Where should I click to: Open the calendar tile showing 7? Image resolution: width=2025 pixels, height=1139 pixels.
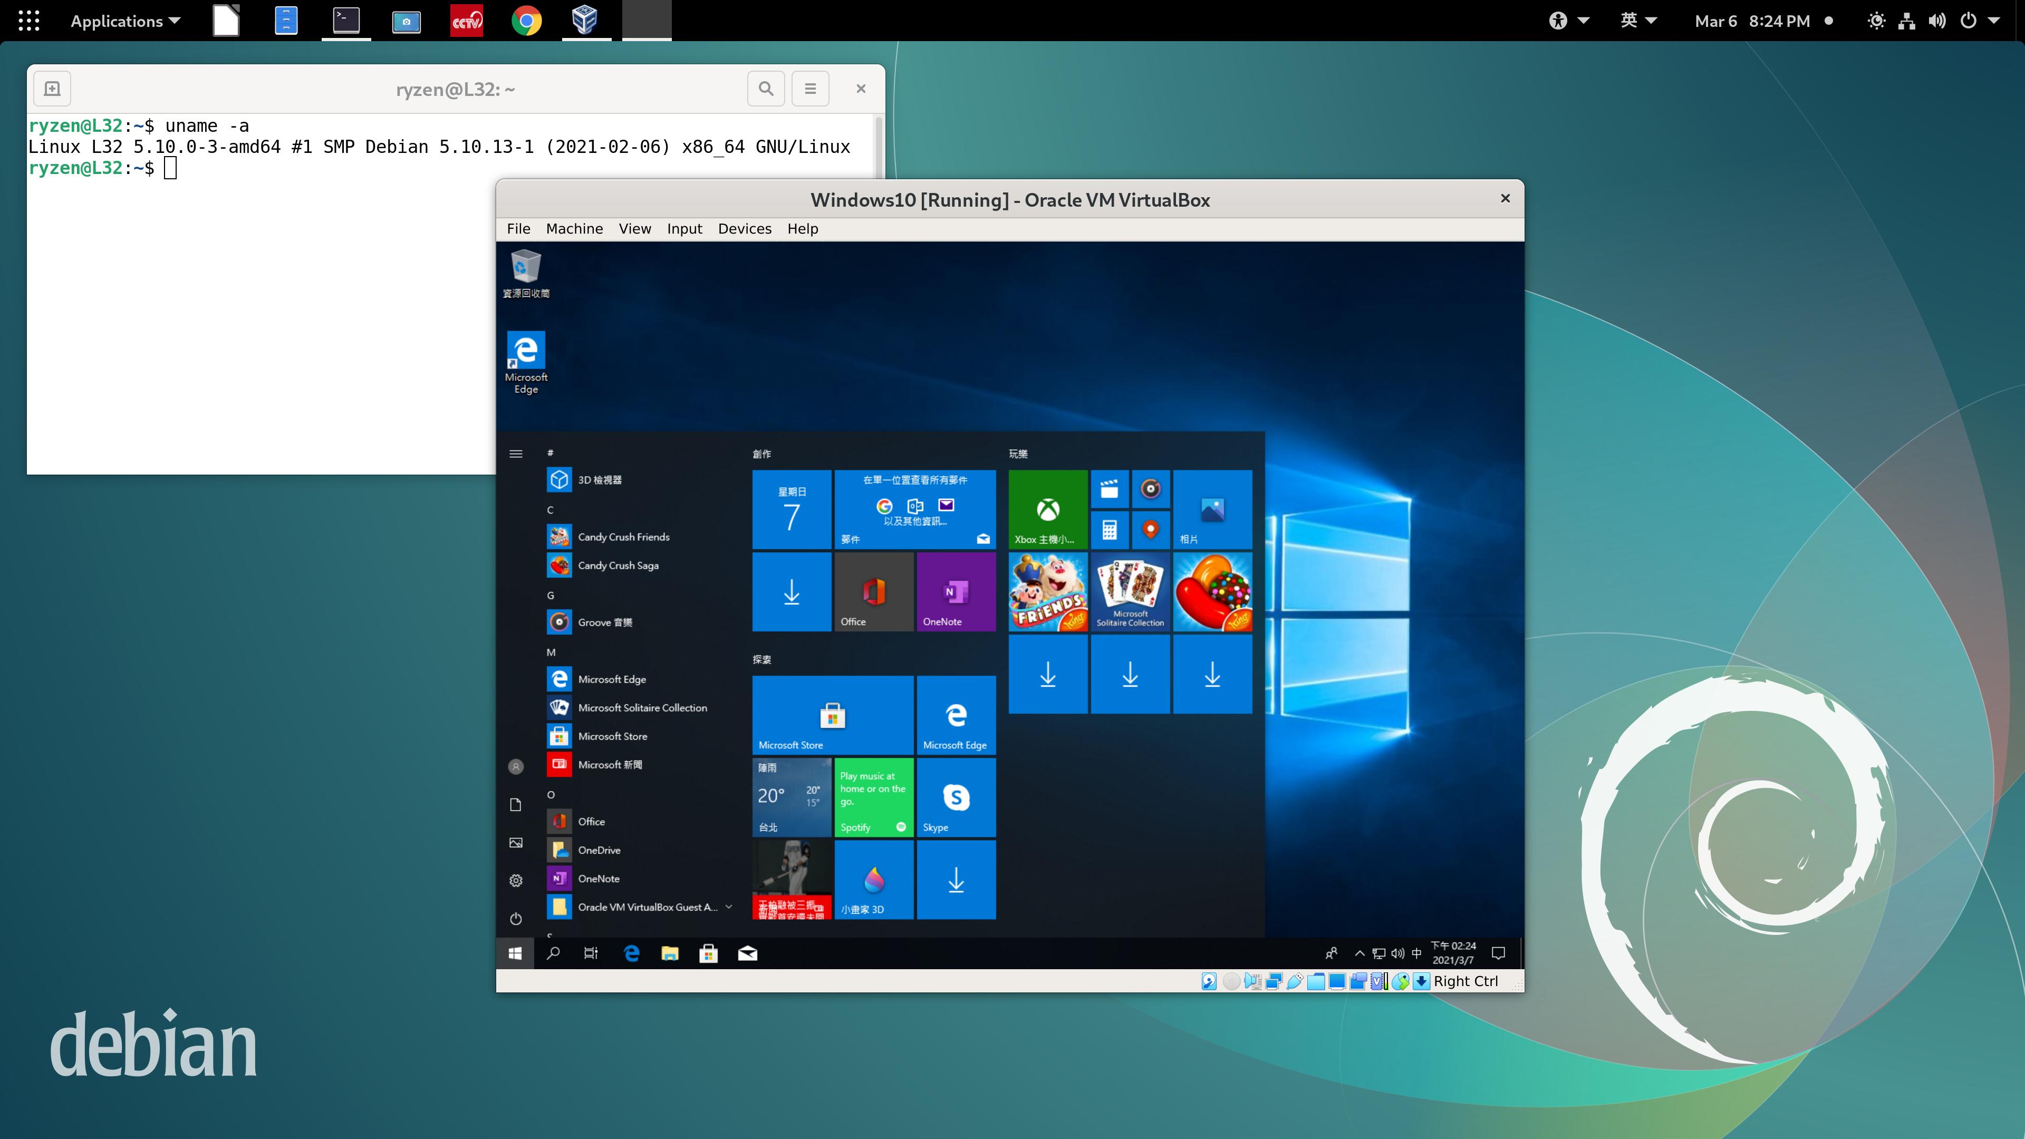point(792,509)
